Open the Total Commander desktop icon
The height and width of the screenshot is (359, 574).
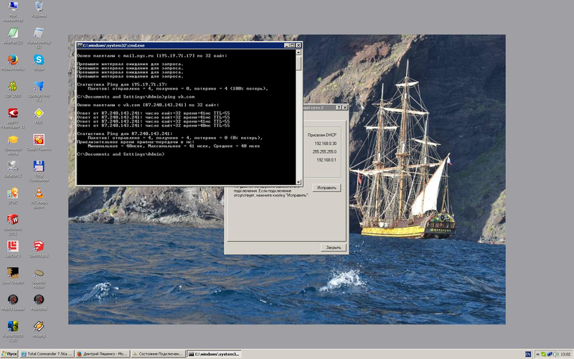pyautogui.click(x=39, y=166)
